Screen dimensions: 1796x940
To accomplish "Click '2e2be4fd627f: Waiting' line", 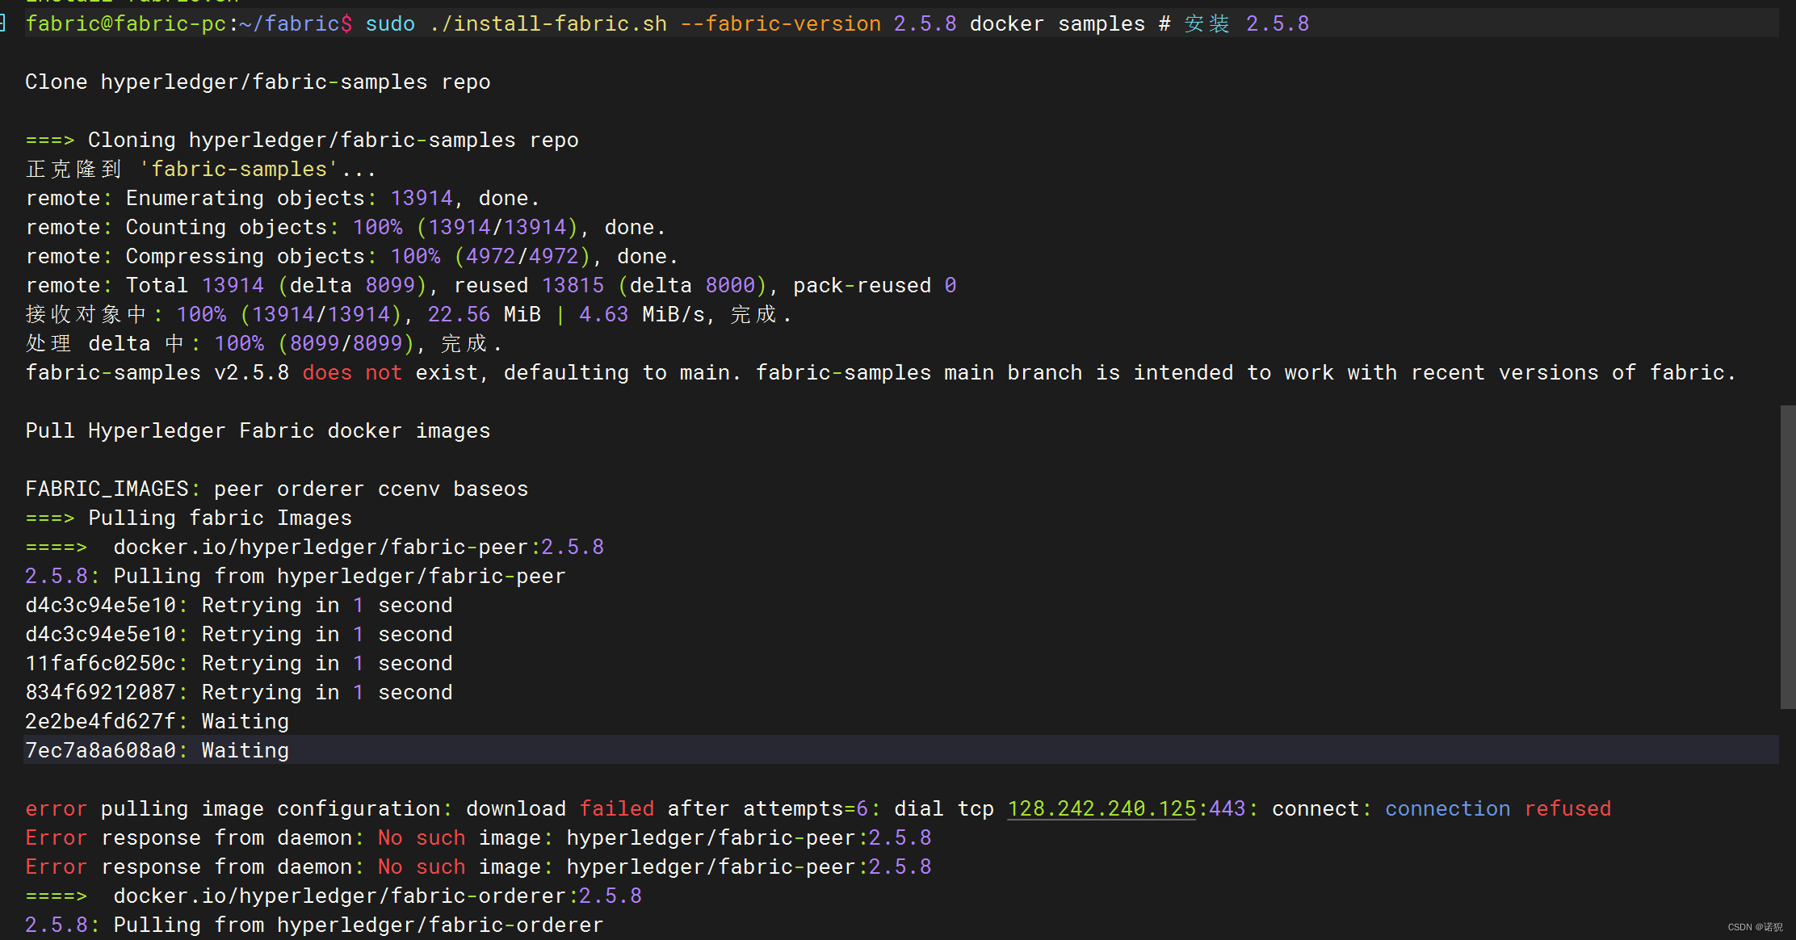I will click(157, 721).
